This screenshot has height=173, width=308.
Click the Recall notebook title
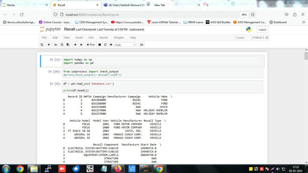coord(69,29)
